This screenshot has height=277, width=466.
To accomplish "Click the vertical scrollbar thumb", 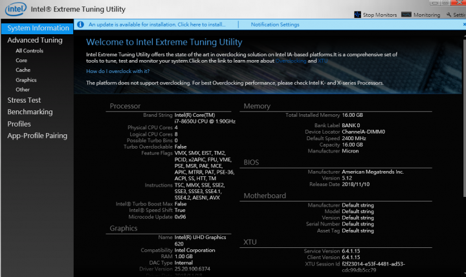I will click(x=465, y=117).
